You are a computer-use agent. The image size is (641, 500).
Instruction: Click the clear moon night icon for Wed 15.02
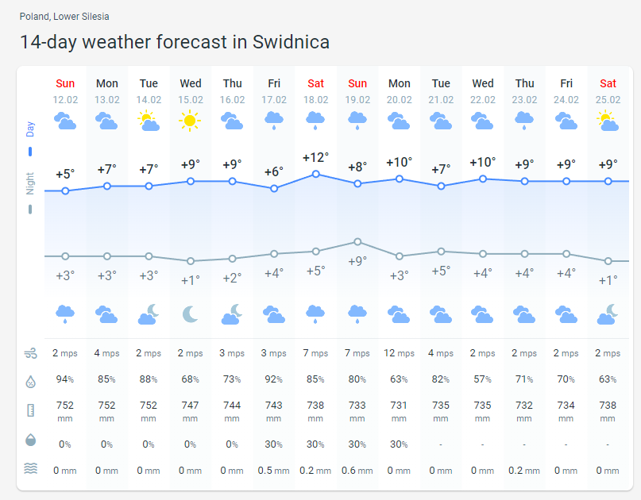190,314
